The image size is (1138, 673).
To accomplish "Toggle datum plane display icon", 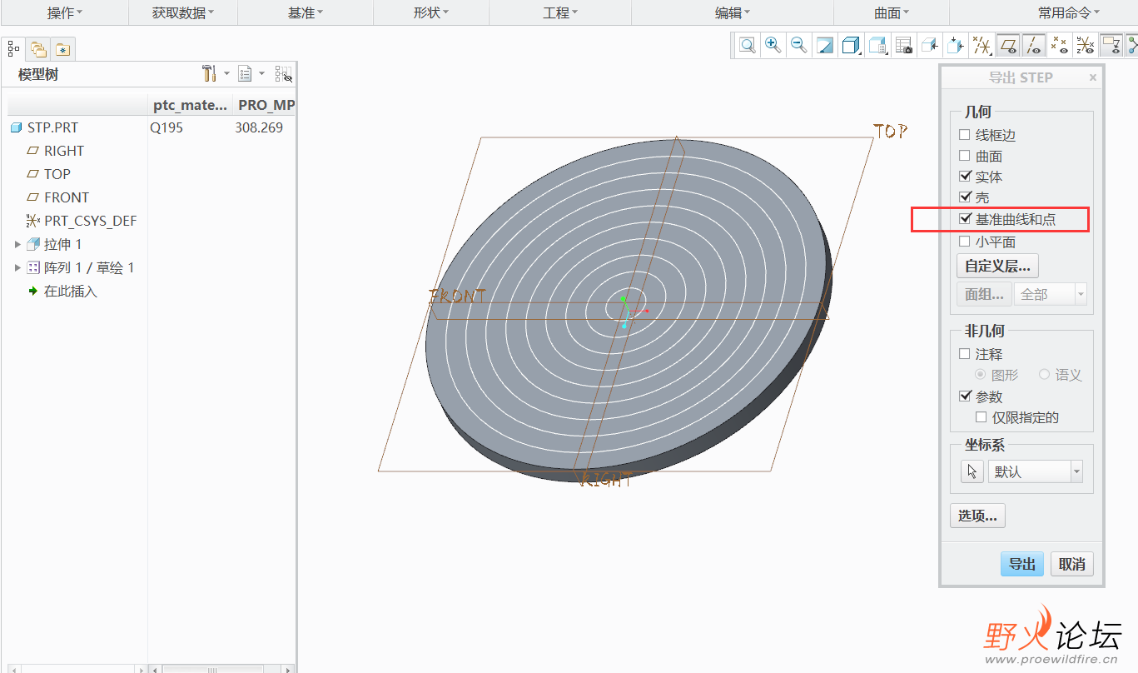I will [1008, 45].
